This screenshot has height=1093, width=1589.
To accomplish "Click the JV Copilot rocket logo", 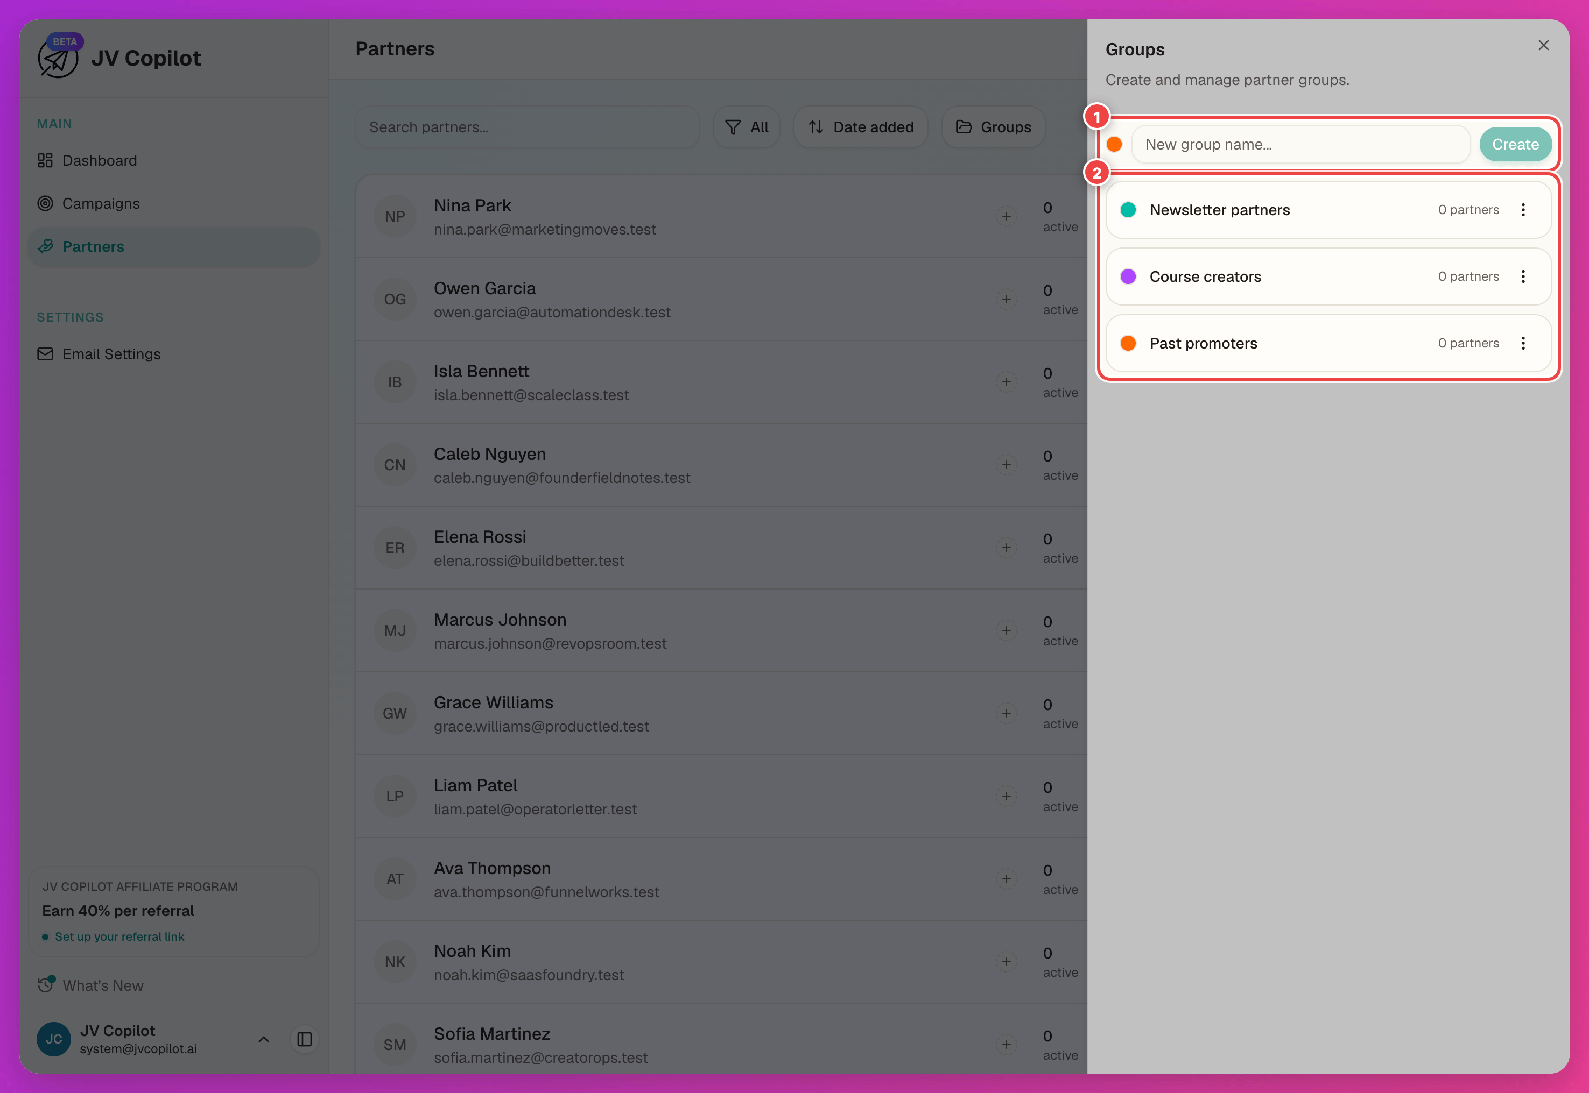I will coord(58,59).
